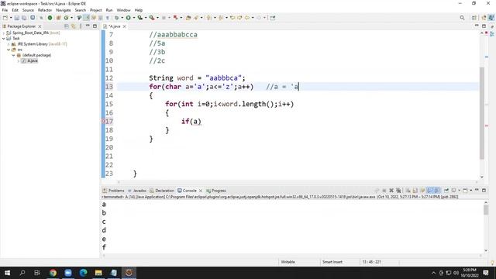
Task: Open the New dropdown arrow in toolbar
Action: [11, 18]
